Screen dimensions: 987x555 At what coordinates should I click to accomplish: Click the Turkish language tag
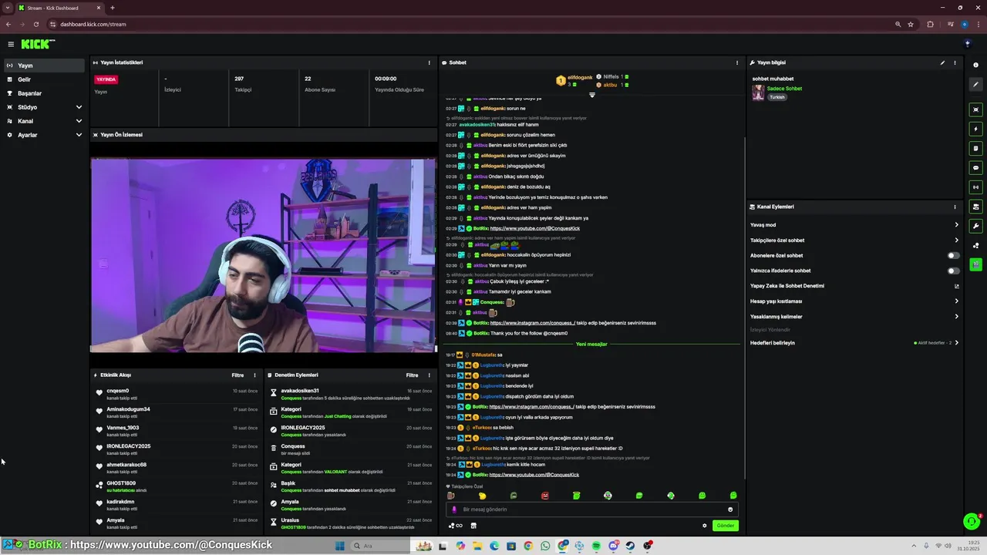[776, 97]
